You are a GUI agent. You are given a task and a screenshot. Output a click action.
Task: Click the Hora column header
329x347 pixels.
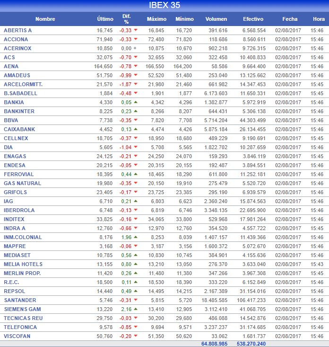point(319,19)
